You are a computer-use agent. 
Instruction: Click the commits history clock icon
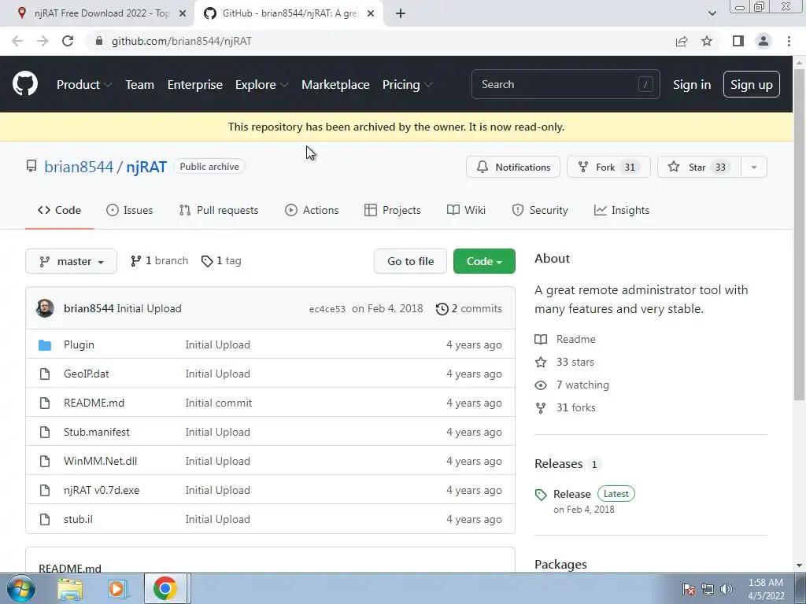[x=442, y=308]
